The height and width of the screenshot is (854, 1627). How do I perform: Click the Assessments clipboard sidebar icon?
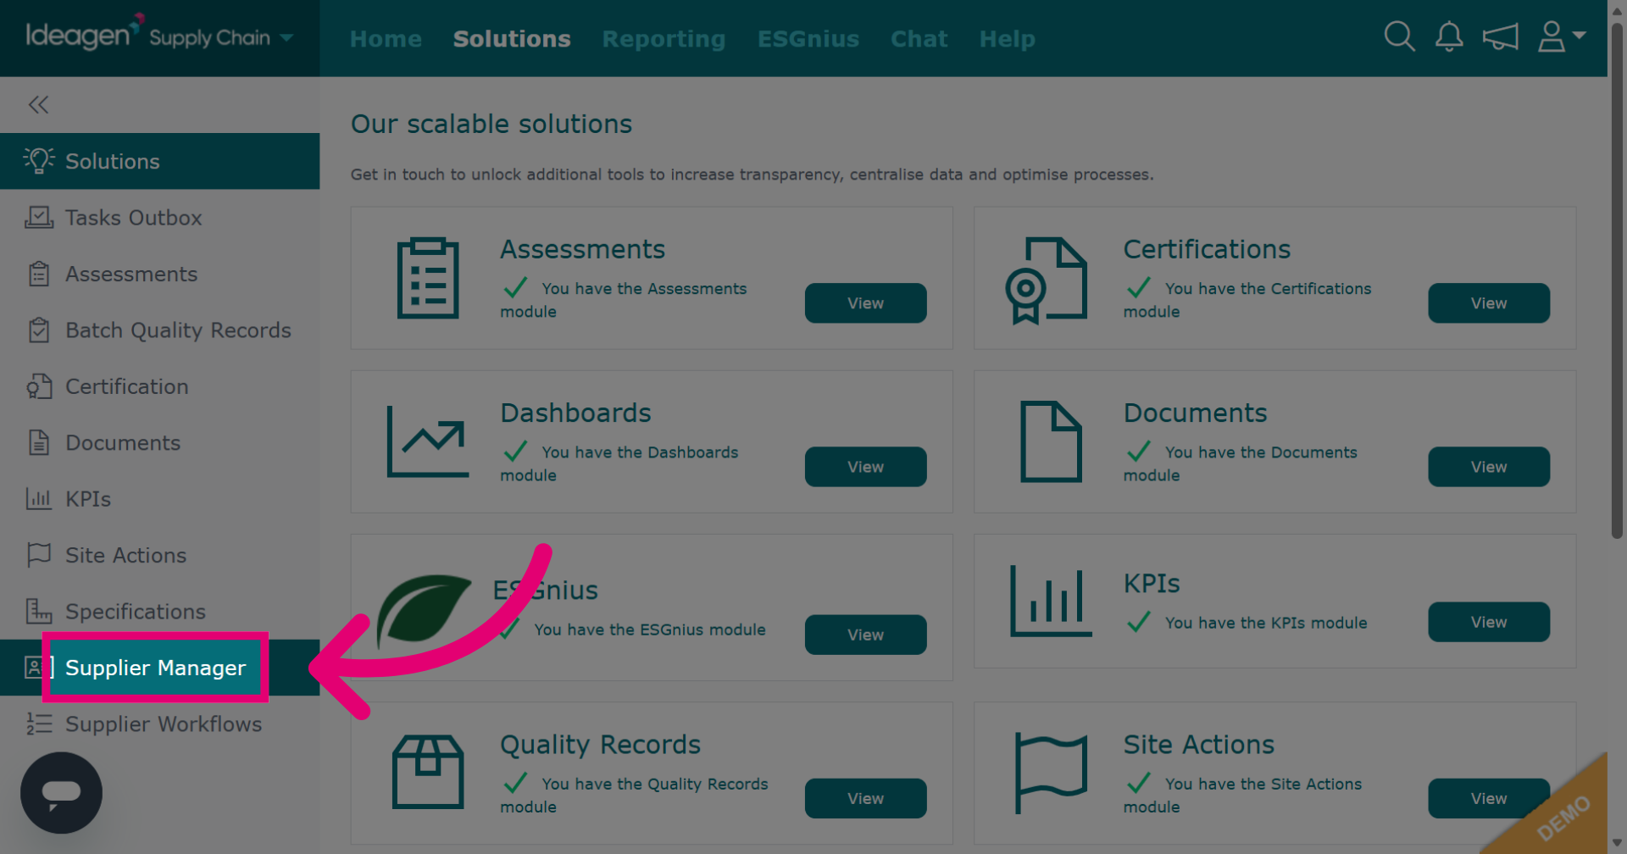(39, 274)
